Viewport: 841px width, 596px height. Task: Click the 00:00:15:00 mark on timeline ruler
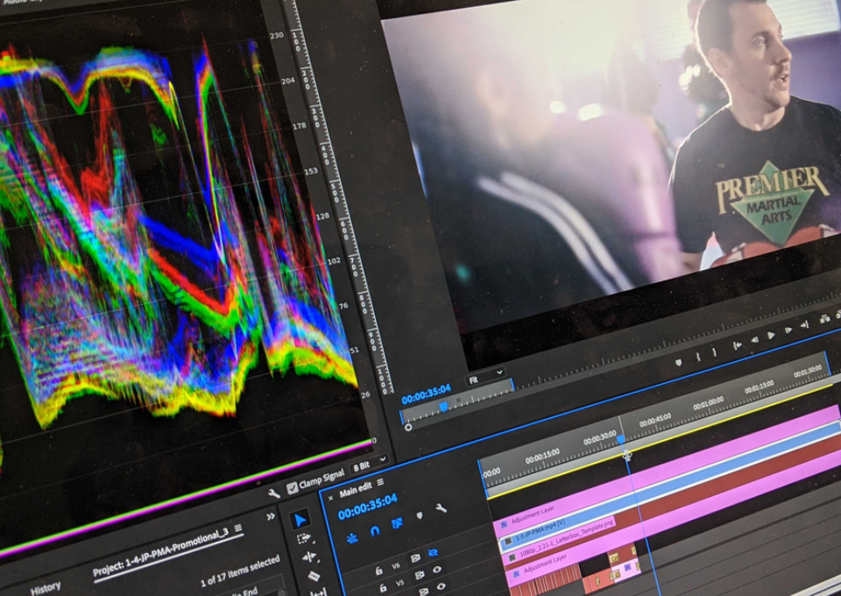(x=542, y=456)
